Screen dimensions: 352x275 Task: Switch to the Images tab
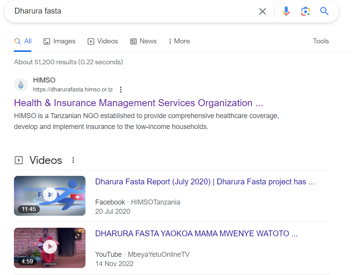(x=59, y=41)
